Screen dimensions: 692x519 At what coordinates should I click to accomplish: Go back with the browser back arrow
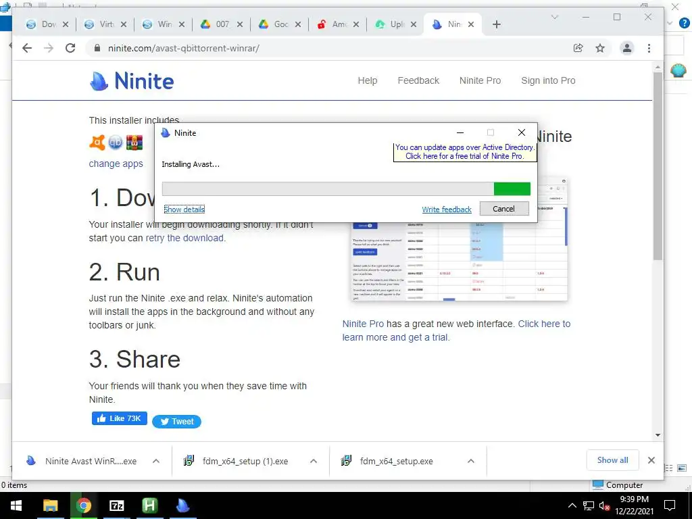pyautogui.click(x=27, y=48)
